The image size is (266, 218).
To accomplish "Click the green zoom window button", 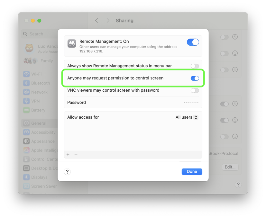I will (x=39, y=21).
